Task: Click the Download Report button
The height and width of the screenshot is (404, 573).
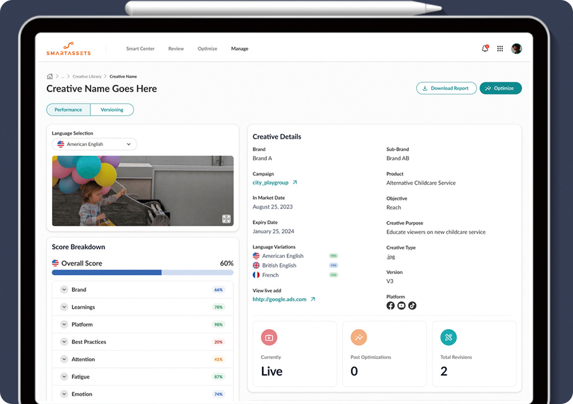Action: point(446,88)
